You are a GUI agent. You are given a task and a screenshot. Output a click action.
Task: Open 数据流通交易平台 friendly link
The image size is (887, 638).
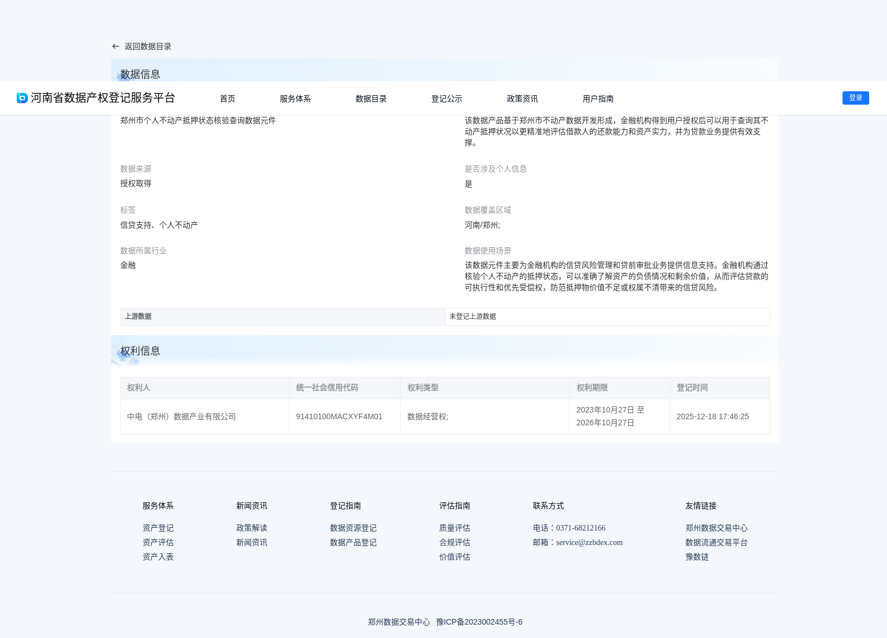[x=717, y=542]
